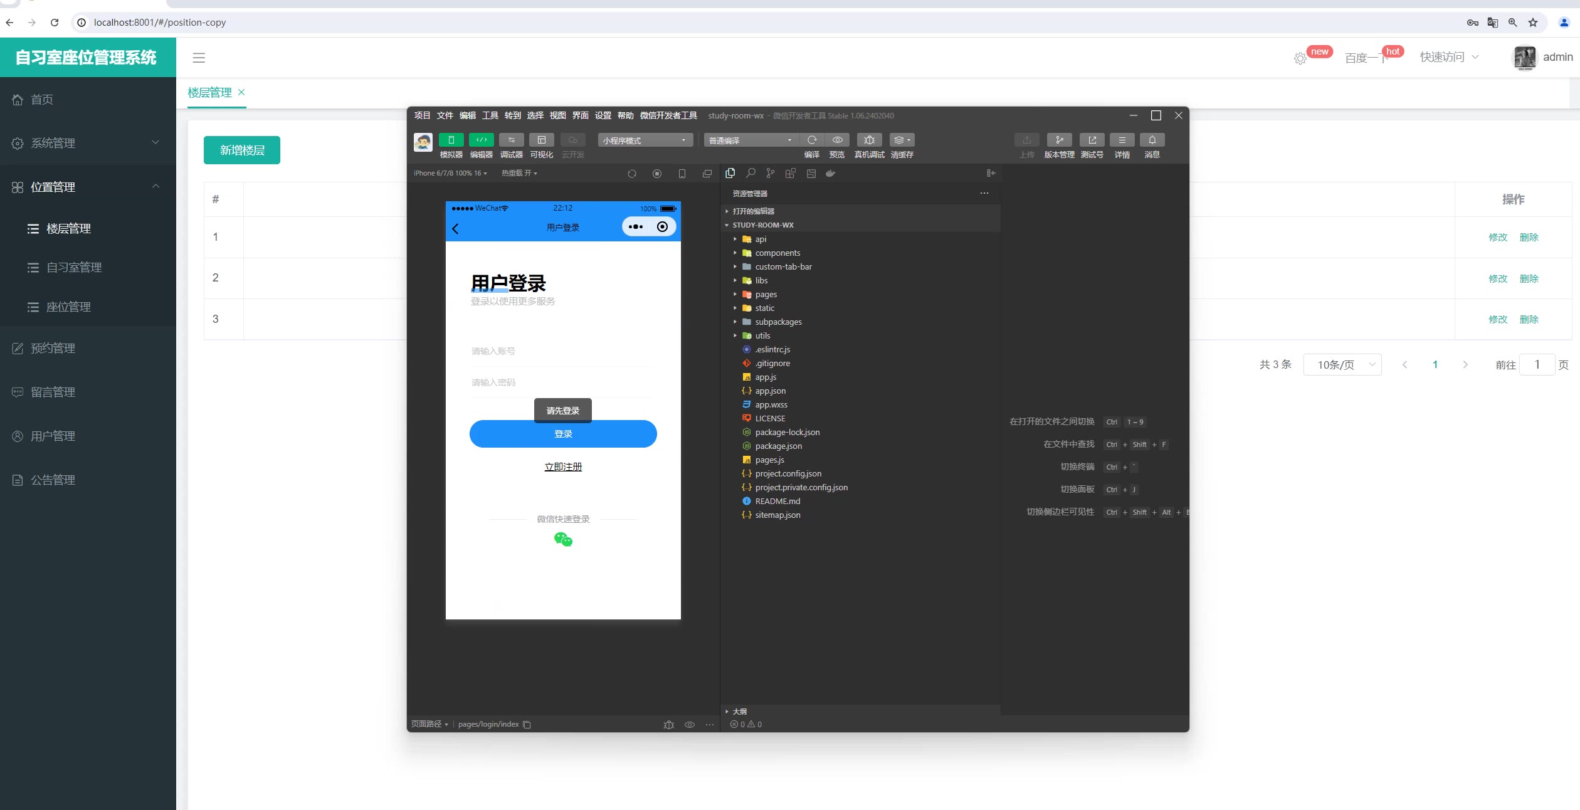Expand the pages folder in file tree
Viewport: 1580px width, 810px height.
(x=766, y=294)
